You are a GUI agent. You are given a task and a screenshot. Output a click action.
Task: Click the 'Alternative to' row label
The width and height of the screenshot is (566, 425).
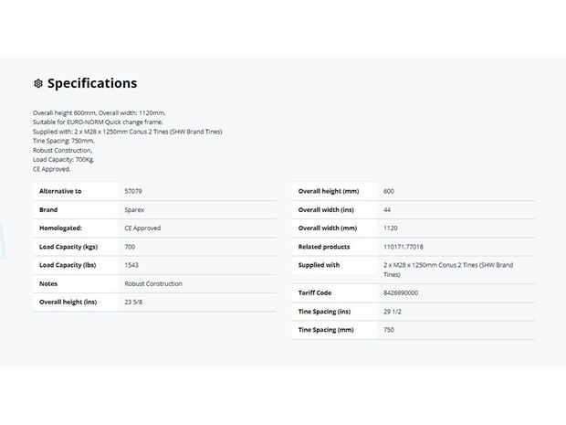point(60,191)
